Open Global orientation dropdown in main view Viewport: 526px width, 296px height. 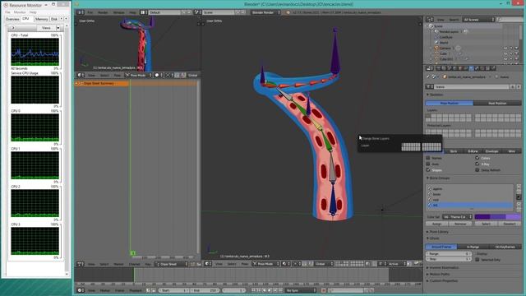(323, 264)
